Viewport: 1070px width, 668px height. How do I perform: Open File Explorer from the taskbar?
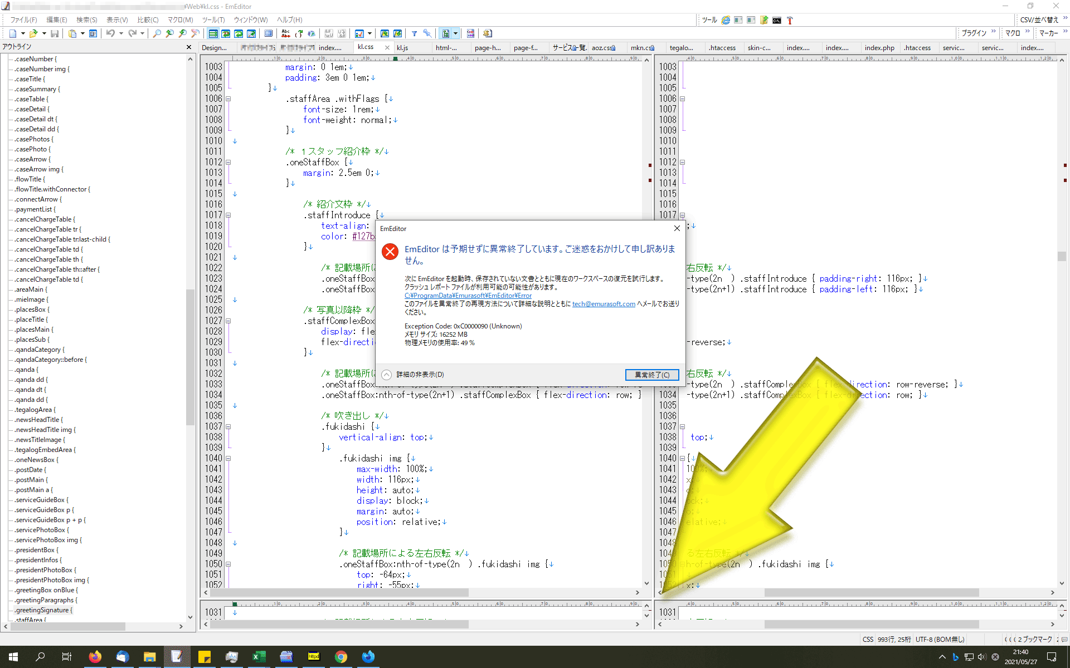pos(149,657)
